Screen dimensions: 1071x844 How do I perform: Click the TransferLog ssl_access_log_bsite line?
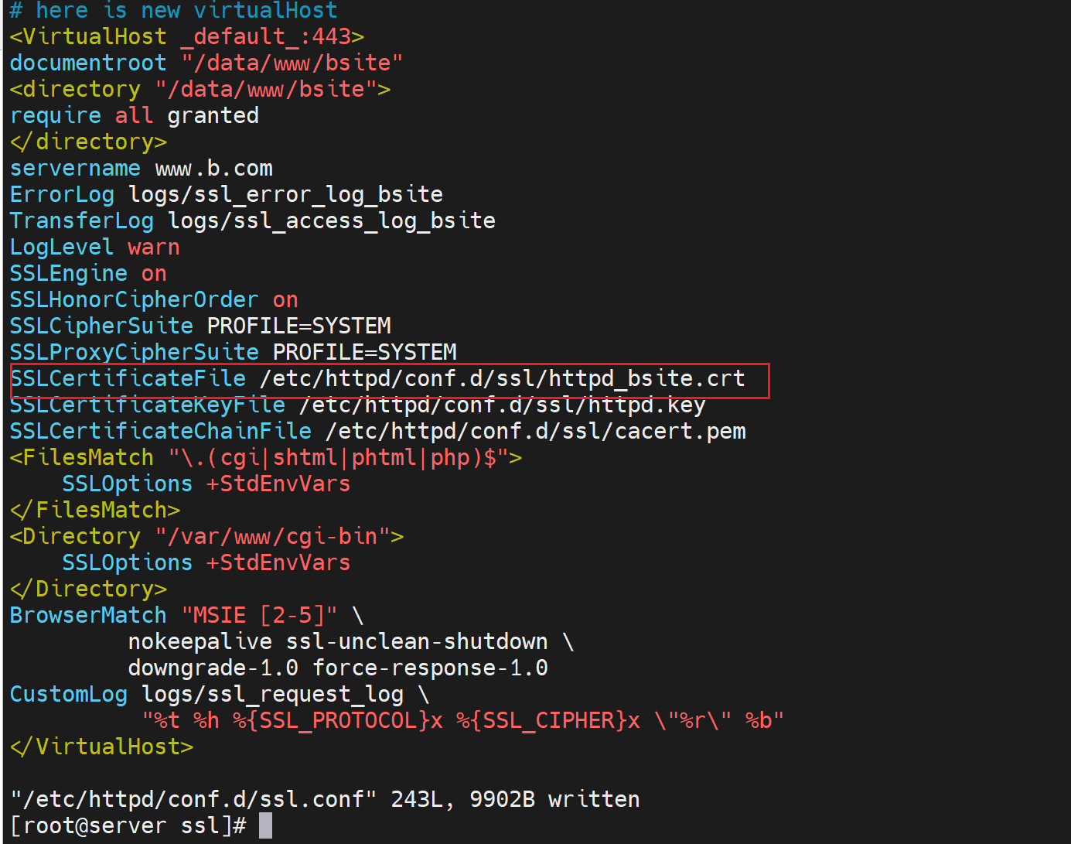(252, 221)
